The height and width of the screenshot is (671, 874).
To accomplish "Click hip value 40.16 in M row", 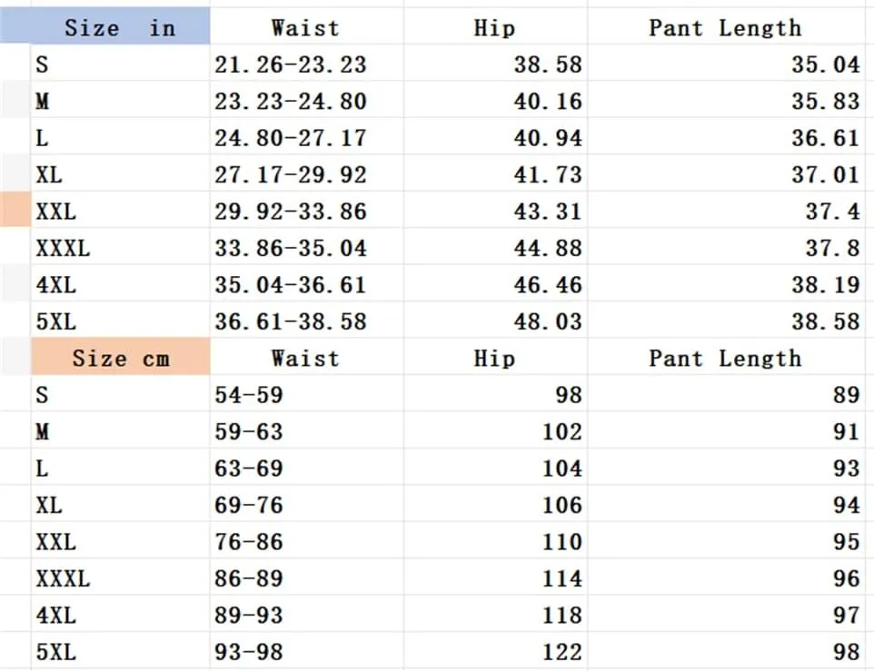I will pyautogui.click(x=495, y=100).
